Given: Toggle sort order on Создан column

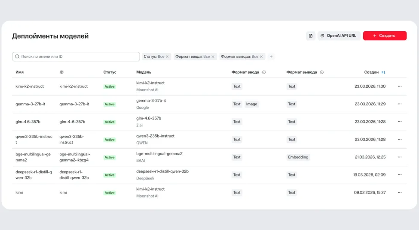Looking at the screenshot, I should [x=383, y=72].
